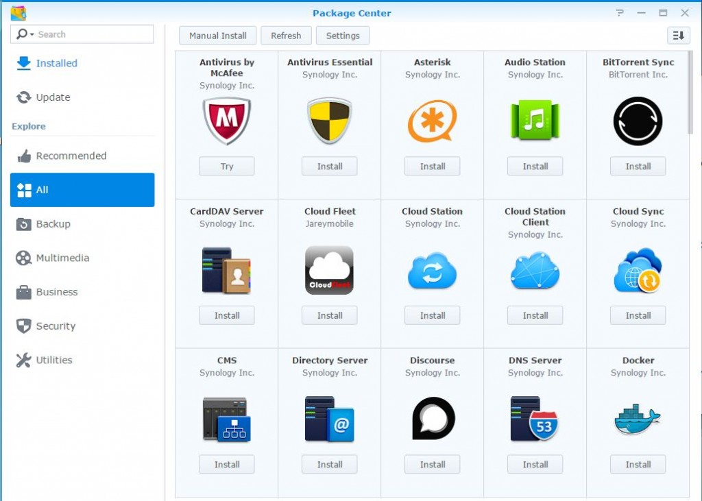The image size is (702, 501).
Task: Open the Discourse speech bubble icon
Action: click(433, 418)
